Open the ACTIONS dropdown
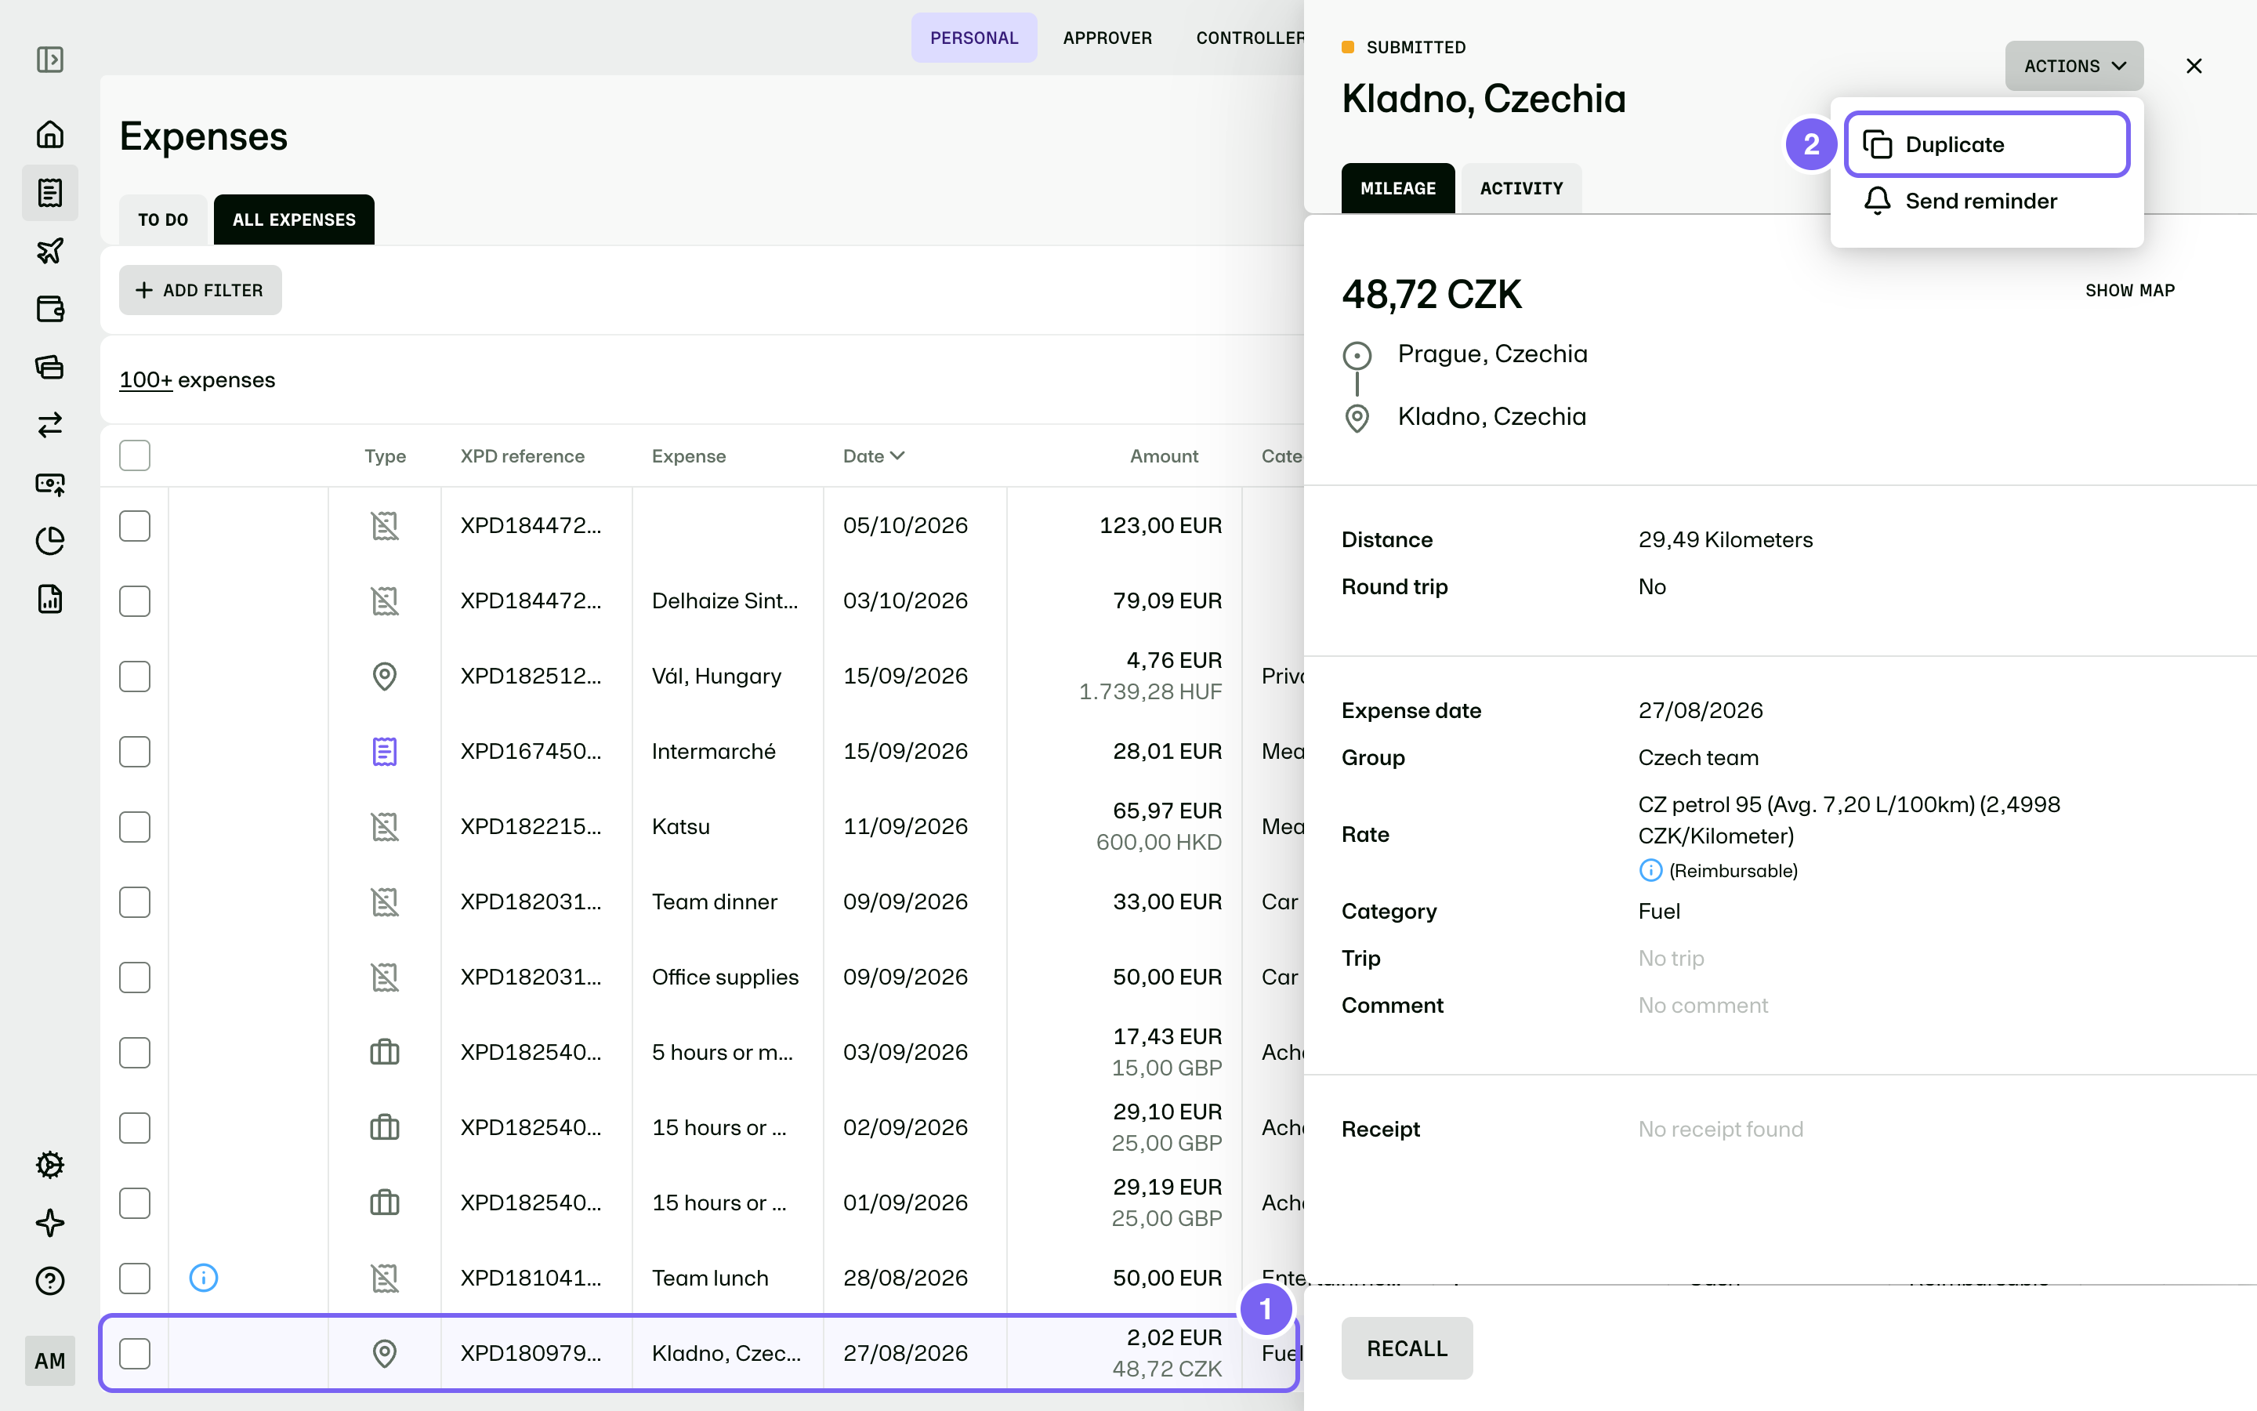 click(x=2074, y=67)
